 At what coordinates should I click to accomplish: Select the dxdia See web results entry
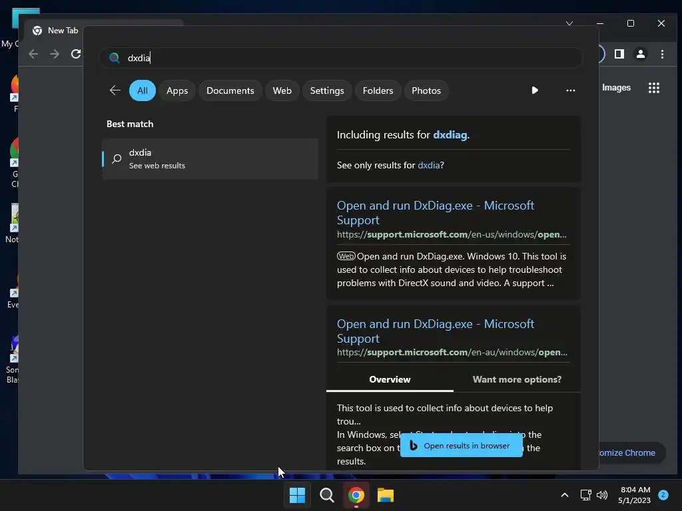pyautogui.click(x=210, y=159)
